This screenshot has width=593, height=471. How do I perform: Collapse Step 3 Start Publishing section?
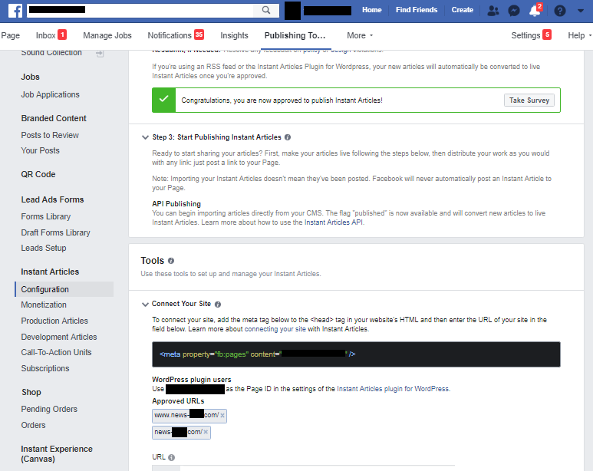tap(145, 137)
